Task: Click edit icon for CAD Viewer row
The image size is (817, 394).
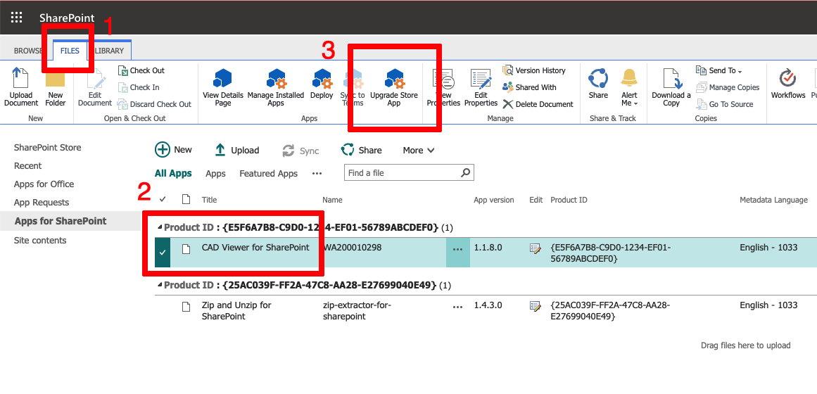Action: click(535, 248)
